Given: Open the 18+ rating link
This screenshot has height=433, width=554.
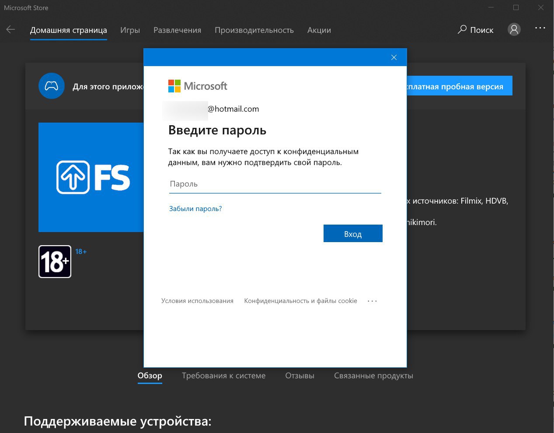Looking at the screenshot, I should [x=81, y=252].
